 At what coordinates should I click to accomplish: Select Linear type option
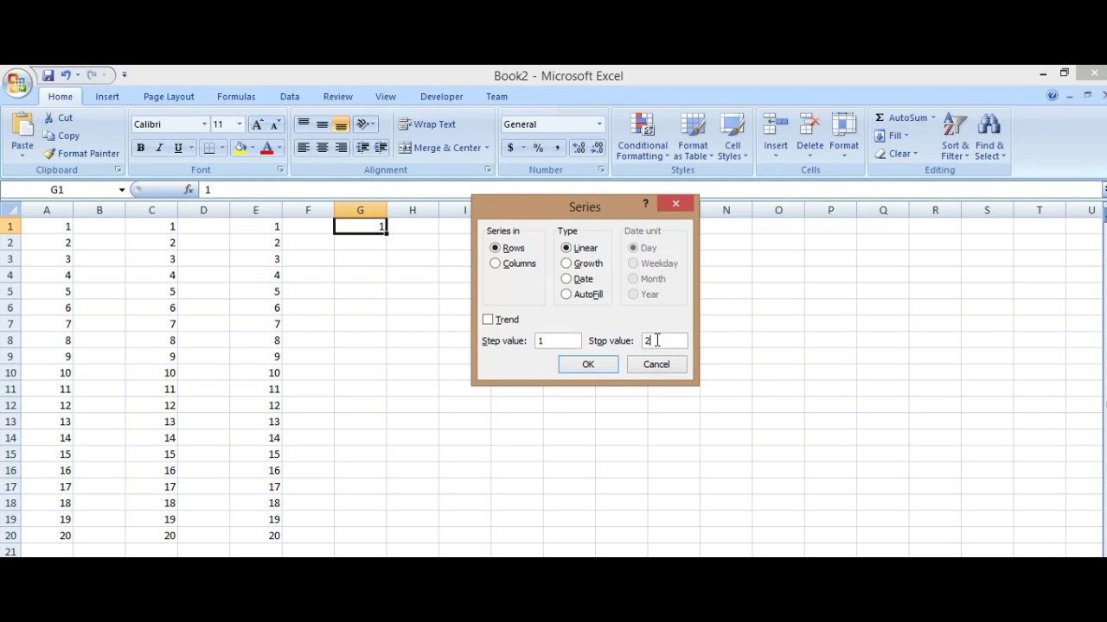click(x=566, y=248)
